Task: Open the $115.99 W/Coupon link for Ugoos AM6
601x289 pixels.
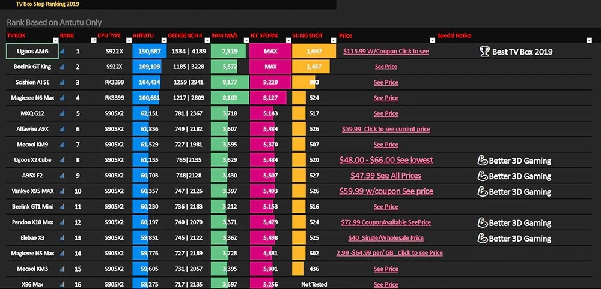Action: [386, 51]
